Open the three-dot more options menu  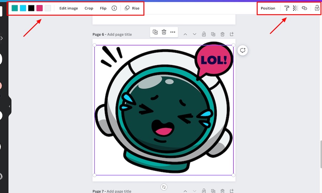point(173,32)
